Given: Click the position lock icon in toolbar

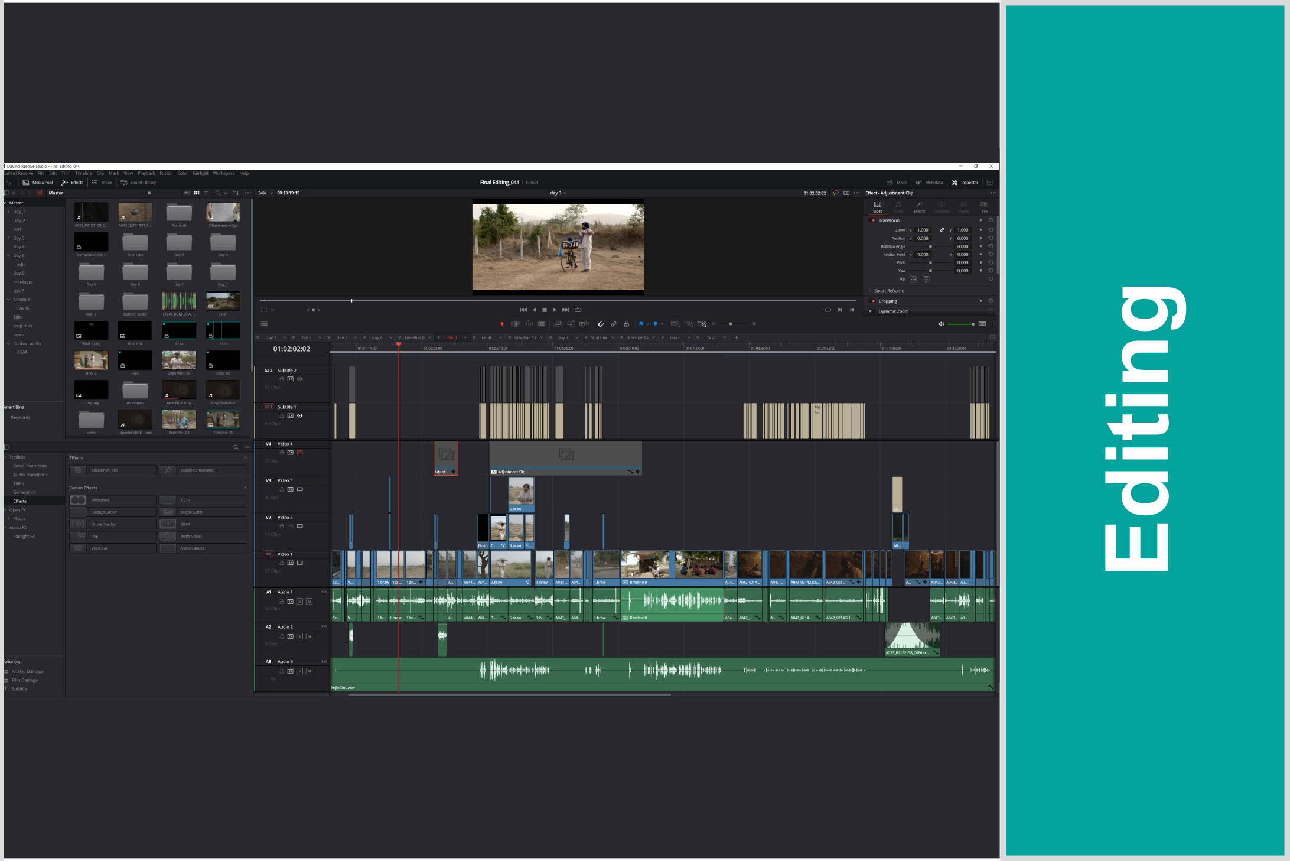Looking at the screenshot, I should [626, 324].
